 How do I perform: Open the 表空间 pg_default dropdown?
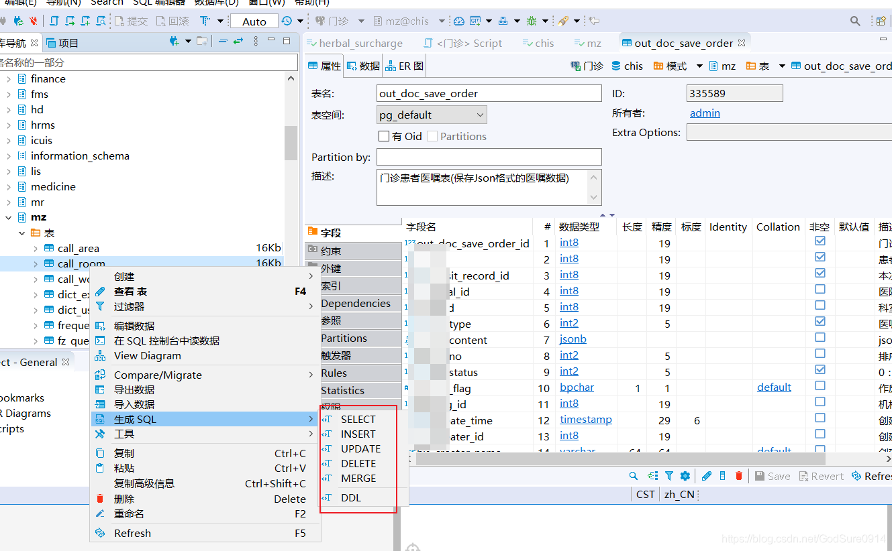432,115
